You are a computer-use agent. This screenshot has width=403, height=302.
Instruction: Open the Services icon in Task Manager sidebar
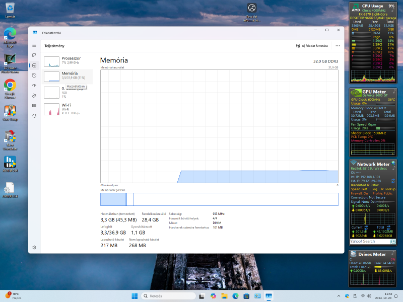click(x=34, y=116)
